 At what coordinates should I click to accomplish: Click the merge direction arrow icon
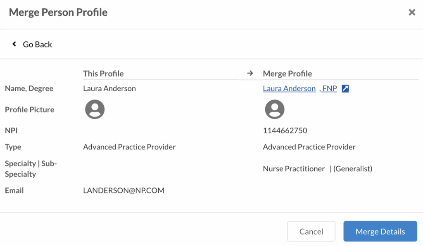[250, 73]
